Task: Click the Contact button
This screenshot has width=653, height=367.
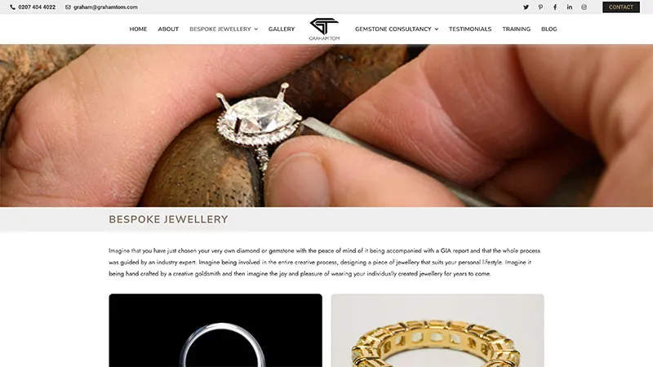Action: point(621,7)
